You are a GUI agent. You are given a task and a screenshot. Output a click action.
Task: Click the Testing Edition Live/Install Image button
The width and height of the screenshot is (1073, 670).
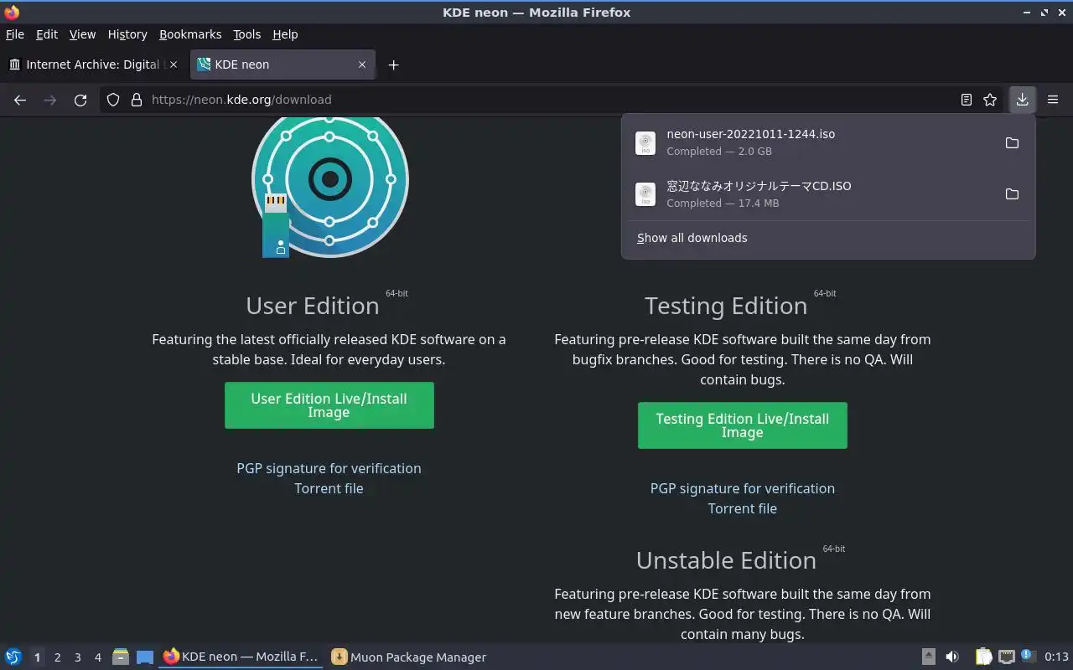pyautogui.click(x=743, y=425)
